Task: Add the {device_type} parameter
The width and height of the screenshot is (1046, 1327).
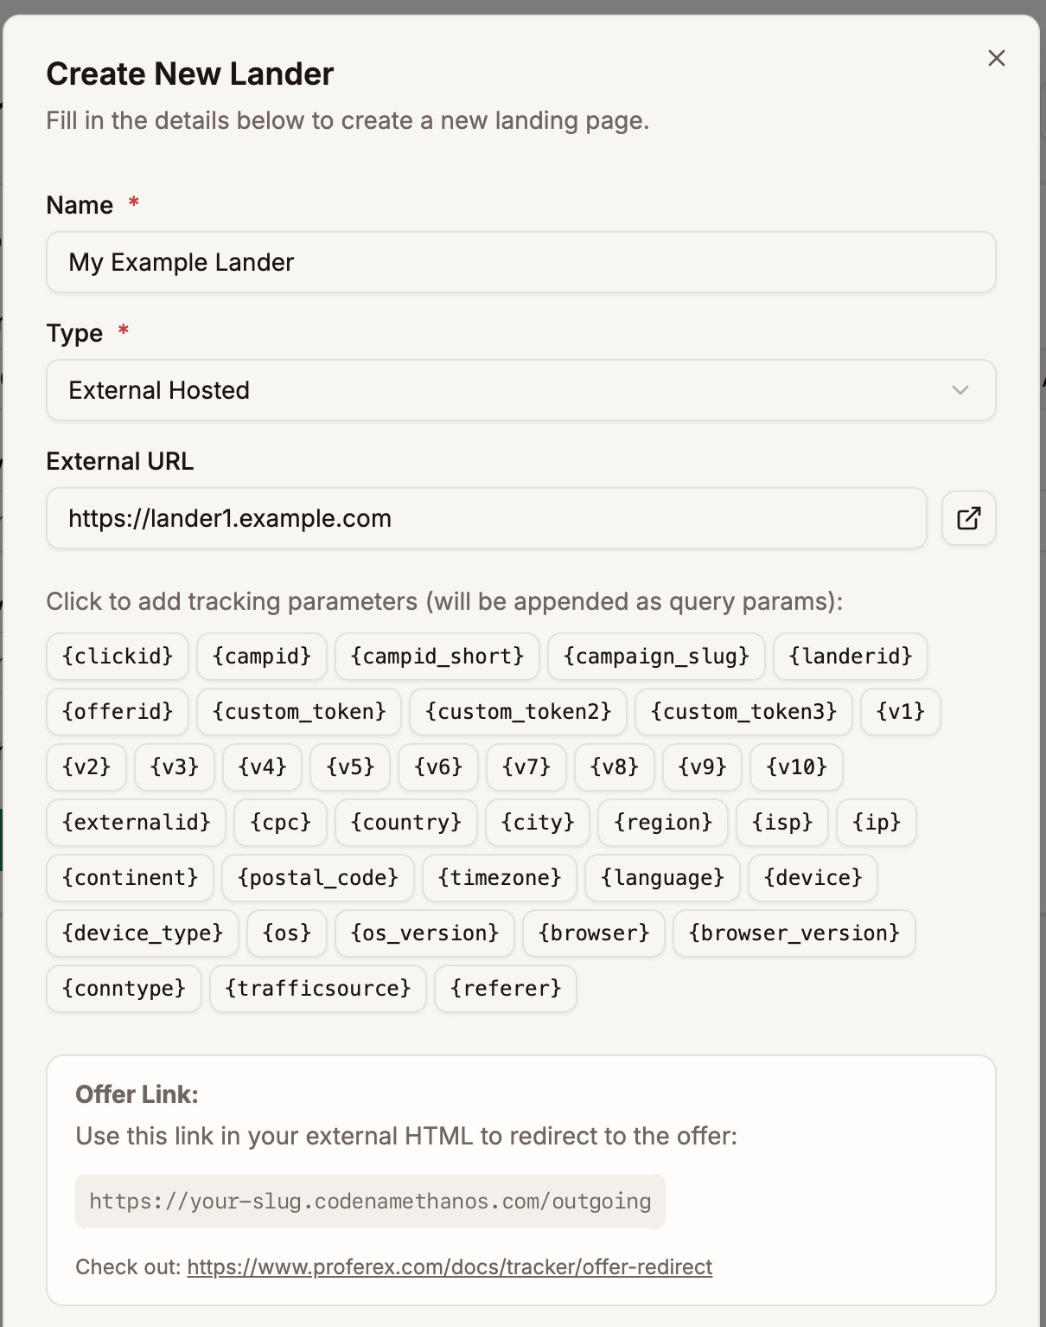Action: tap(143, 933)
